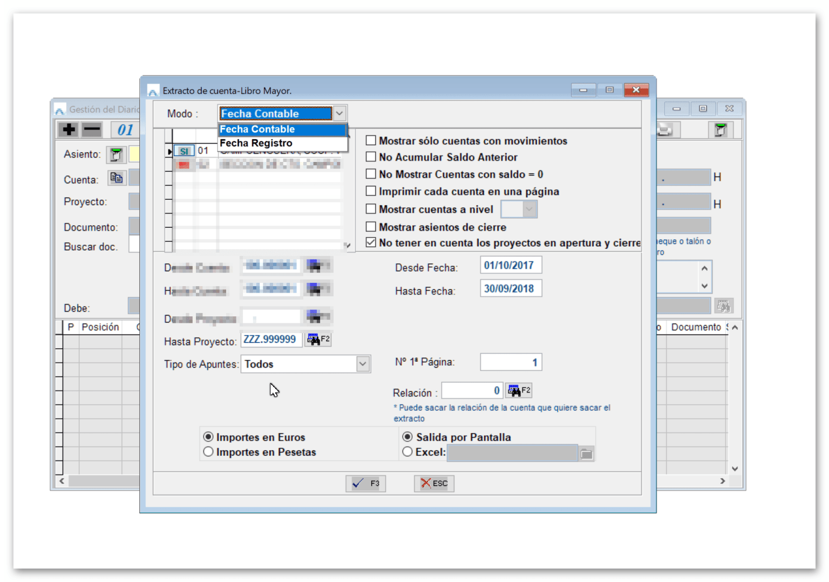Screen dimensions: 829x582
Task: Choose Fecha Contable in the dropdown list
Action: tap(257, 130)
